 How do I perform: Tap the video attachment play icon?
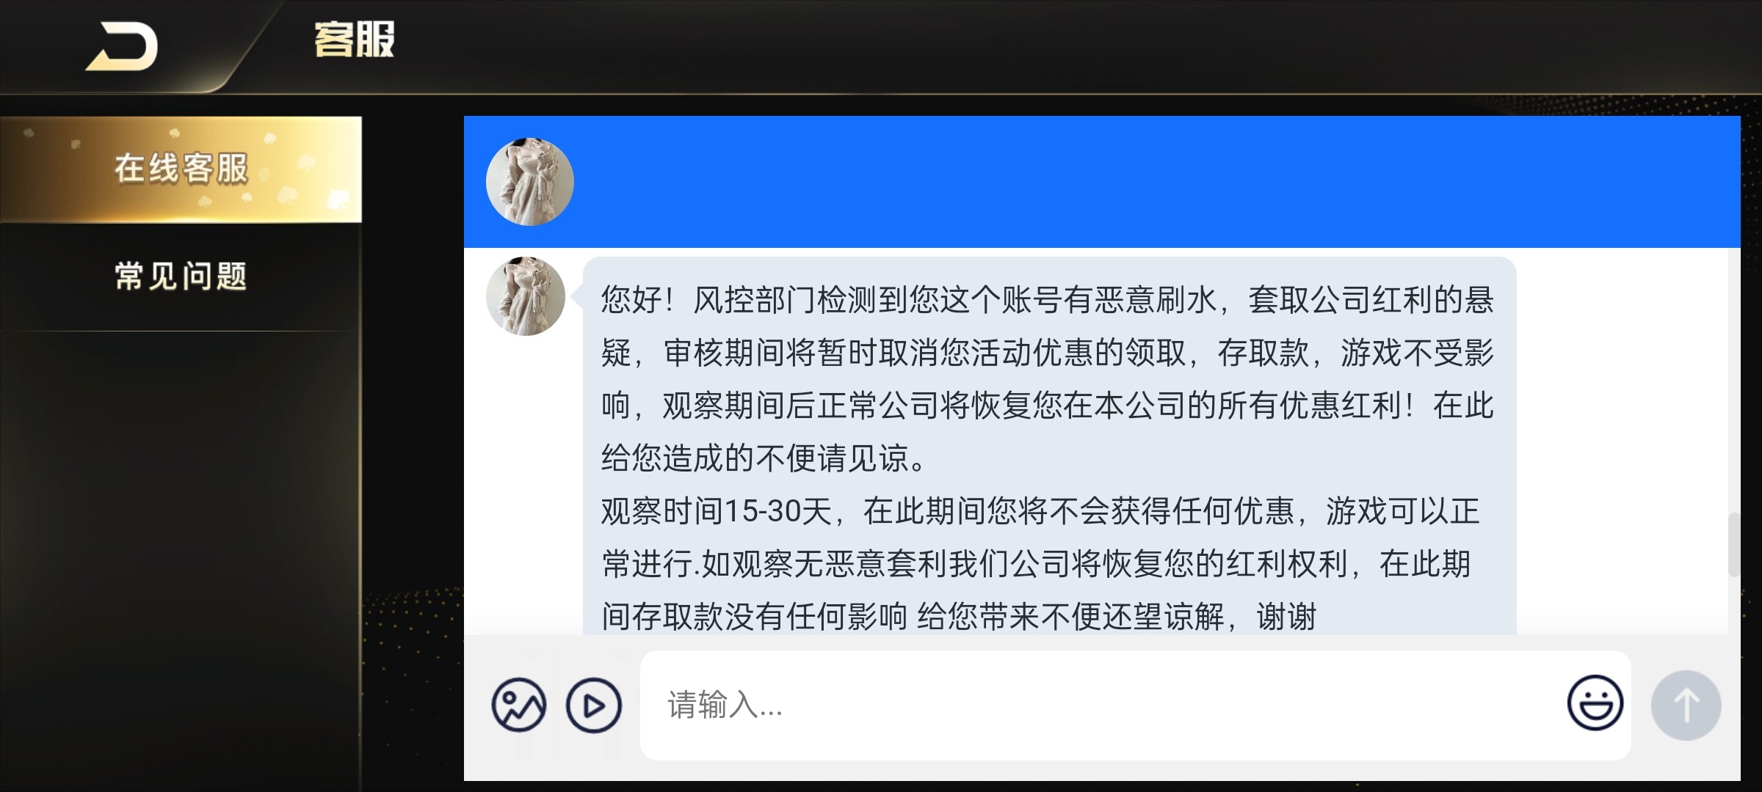[593, 705]
